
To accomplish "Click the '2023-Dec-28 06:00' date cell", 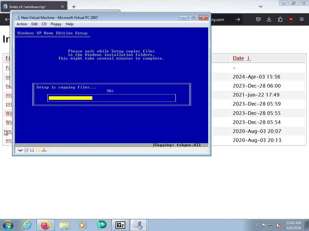I will click(x=256, y=86).
